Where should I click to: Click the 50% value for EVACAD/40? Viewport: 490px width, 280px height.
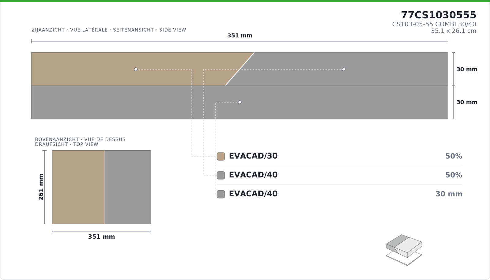[454, 175]
